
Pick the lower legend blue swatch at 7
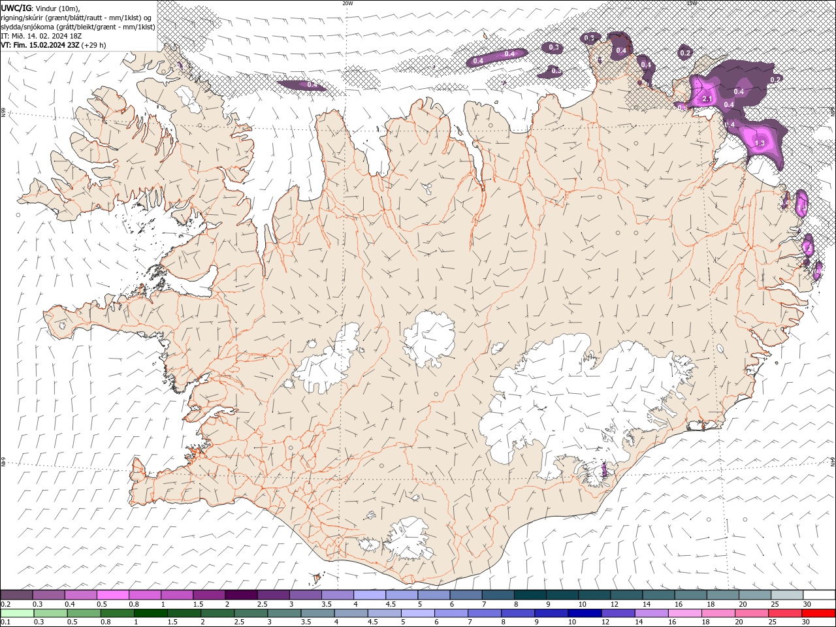(485, 613)
